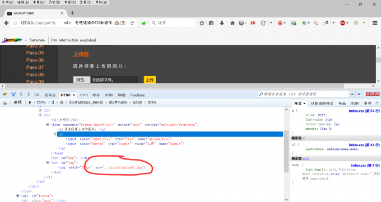Click the Netcraft logo in the toolbar
Image resolution: width=381 pixels, height=202 pixels.
12,40
